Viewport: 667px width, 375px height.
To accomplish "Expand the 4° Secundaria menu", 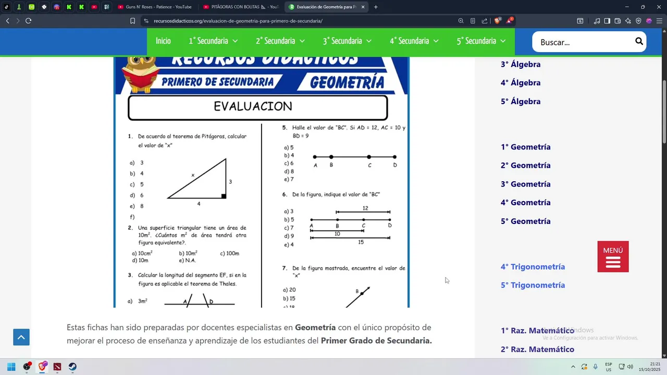I will click(414, 41).
